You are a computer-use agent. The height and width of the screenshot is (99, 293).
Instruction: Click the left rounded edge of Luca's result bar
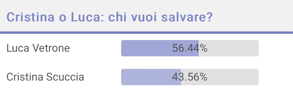coord(122,48)
